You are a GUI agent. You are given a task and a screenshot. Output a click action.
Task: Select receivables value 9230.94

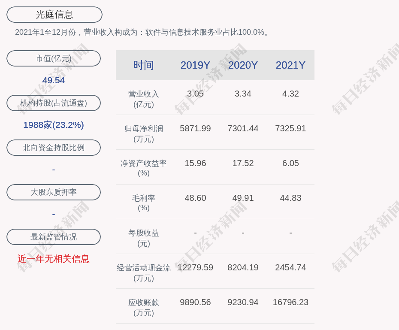point(243,302)
